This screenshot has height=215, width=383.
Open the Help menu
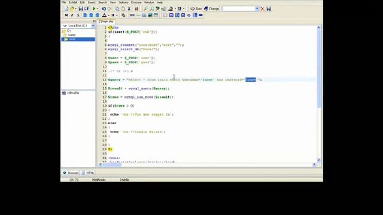(160, 2)
